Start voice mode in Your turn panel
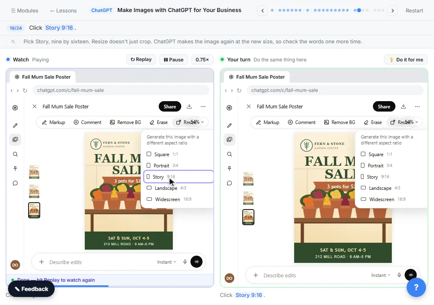The height and width of the screenshot is (305, 434). (410, 275)
